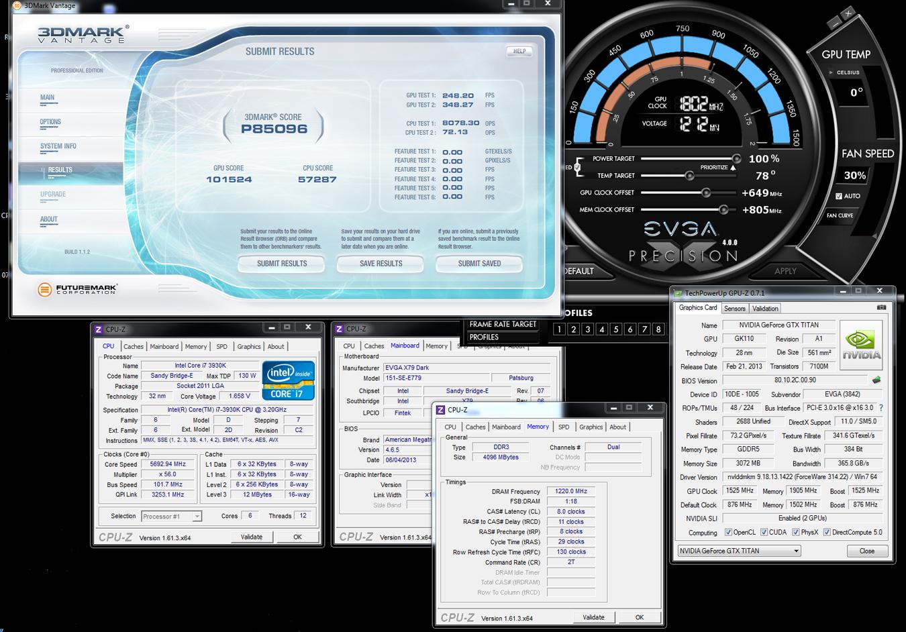Click the GPU Clock Offset slider knob
The width and height of the screenshot is (906, 632).
pyautogui.click(x=705, y=193)
